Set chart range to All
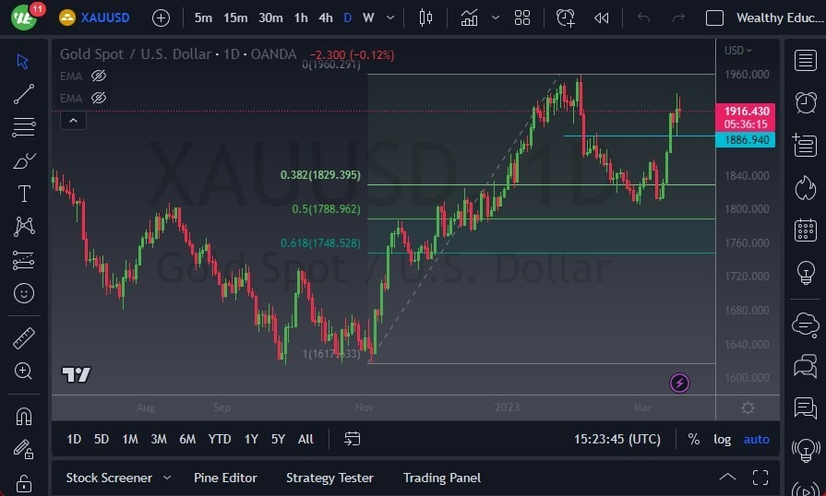826x496 pixels. pyautogui.click(x=305, y=439)
